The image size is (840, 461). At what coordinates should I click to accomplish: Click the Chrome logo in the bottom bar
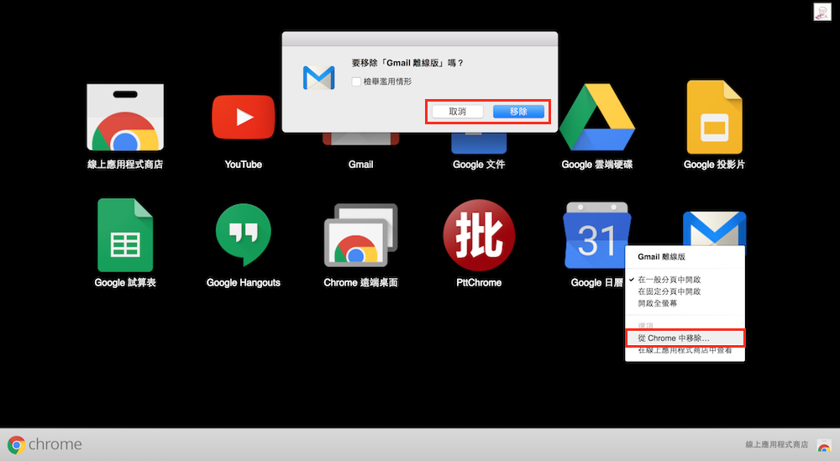coord(17,444)
